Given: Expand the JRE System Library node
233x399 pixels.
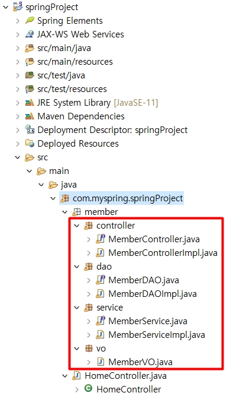Looking at the screenshot, I should (x=18, y=103).
